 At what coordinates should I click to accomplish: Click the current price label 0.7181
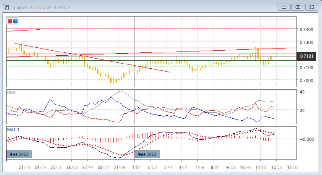[306, 57]
